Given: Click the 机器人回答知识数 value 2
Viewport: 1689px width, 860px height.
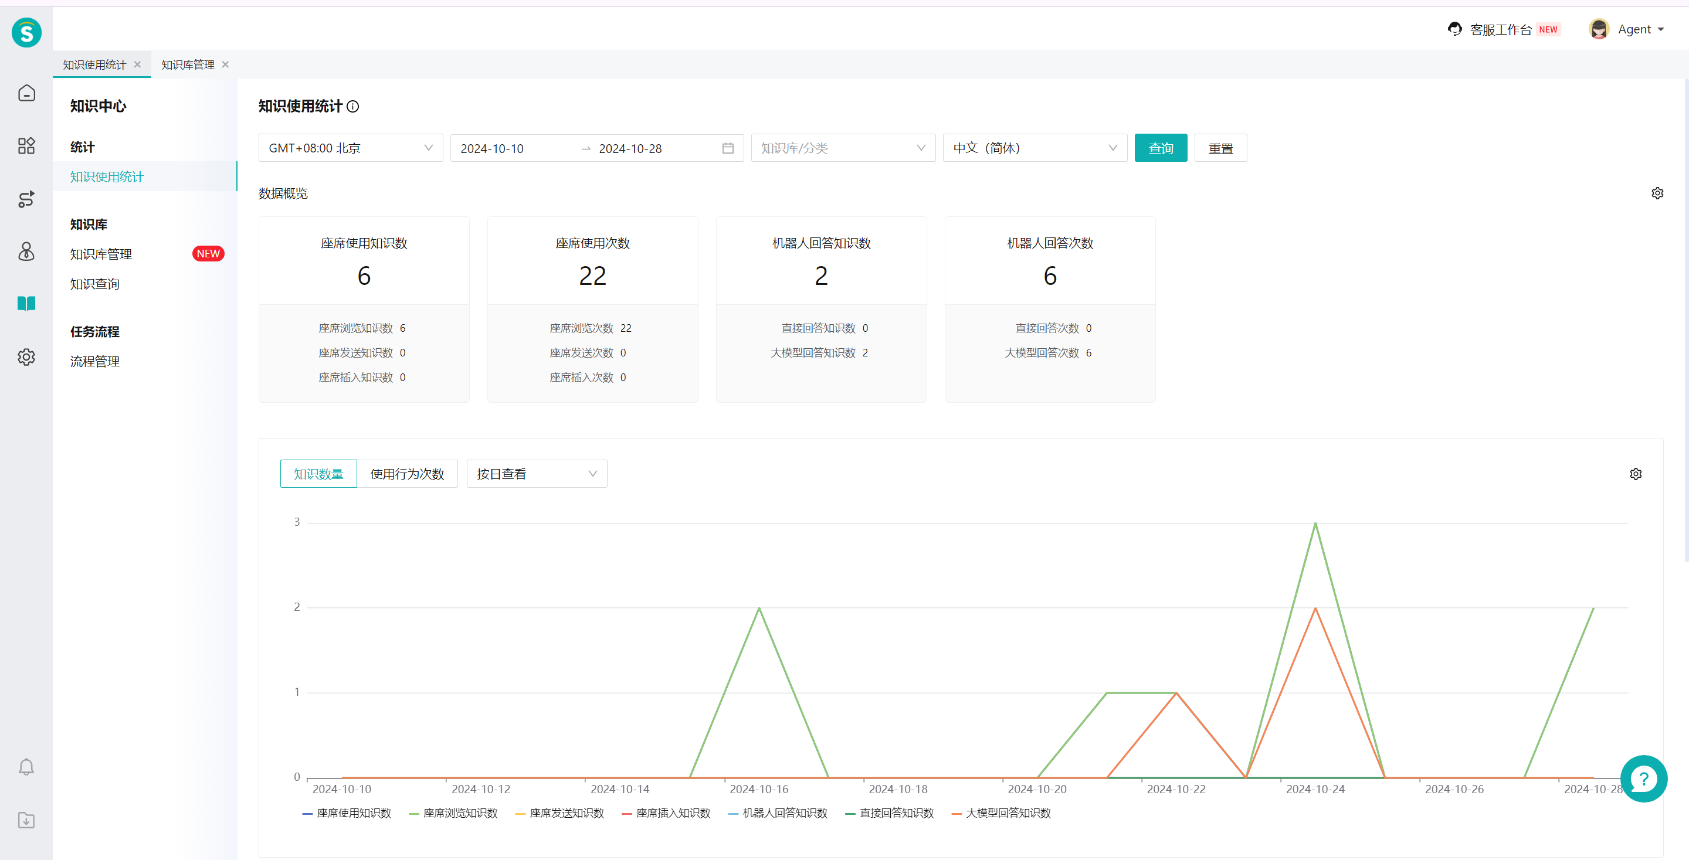Looking at the screenshot, I should tap(821, 276).
